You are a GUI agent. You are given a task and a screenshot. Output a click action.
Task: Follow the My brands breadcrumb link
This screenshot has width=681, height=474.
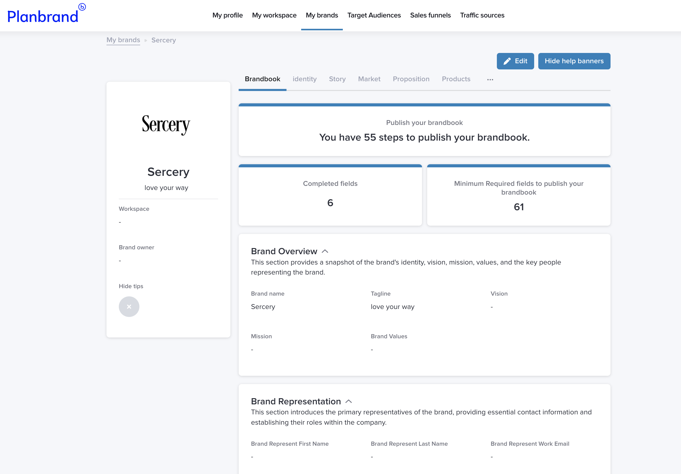point(123,40)
